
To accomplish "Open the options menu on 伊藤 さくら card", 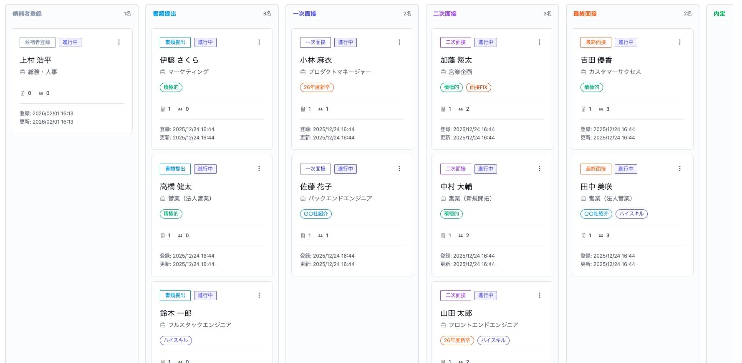I will pyautogui.click(x=259, y=42).
